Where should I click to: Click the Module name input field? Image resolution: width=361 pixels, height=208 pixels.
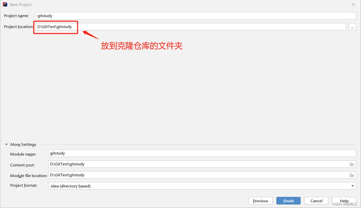[x=202, y=153]
